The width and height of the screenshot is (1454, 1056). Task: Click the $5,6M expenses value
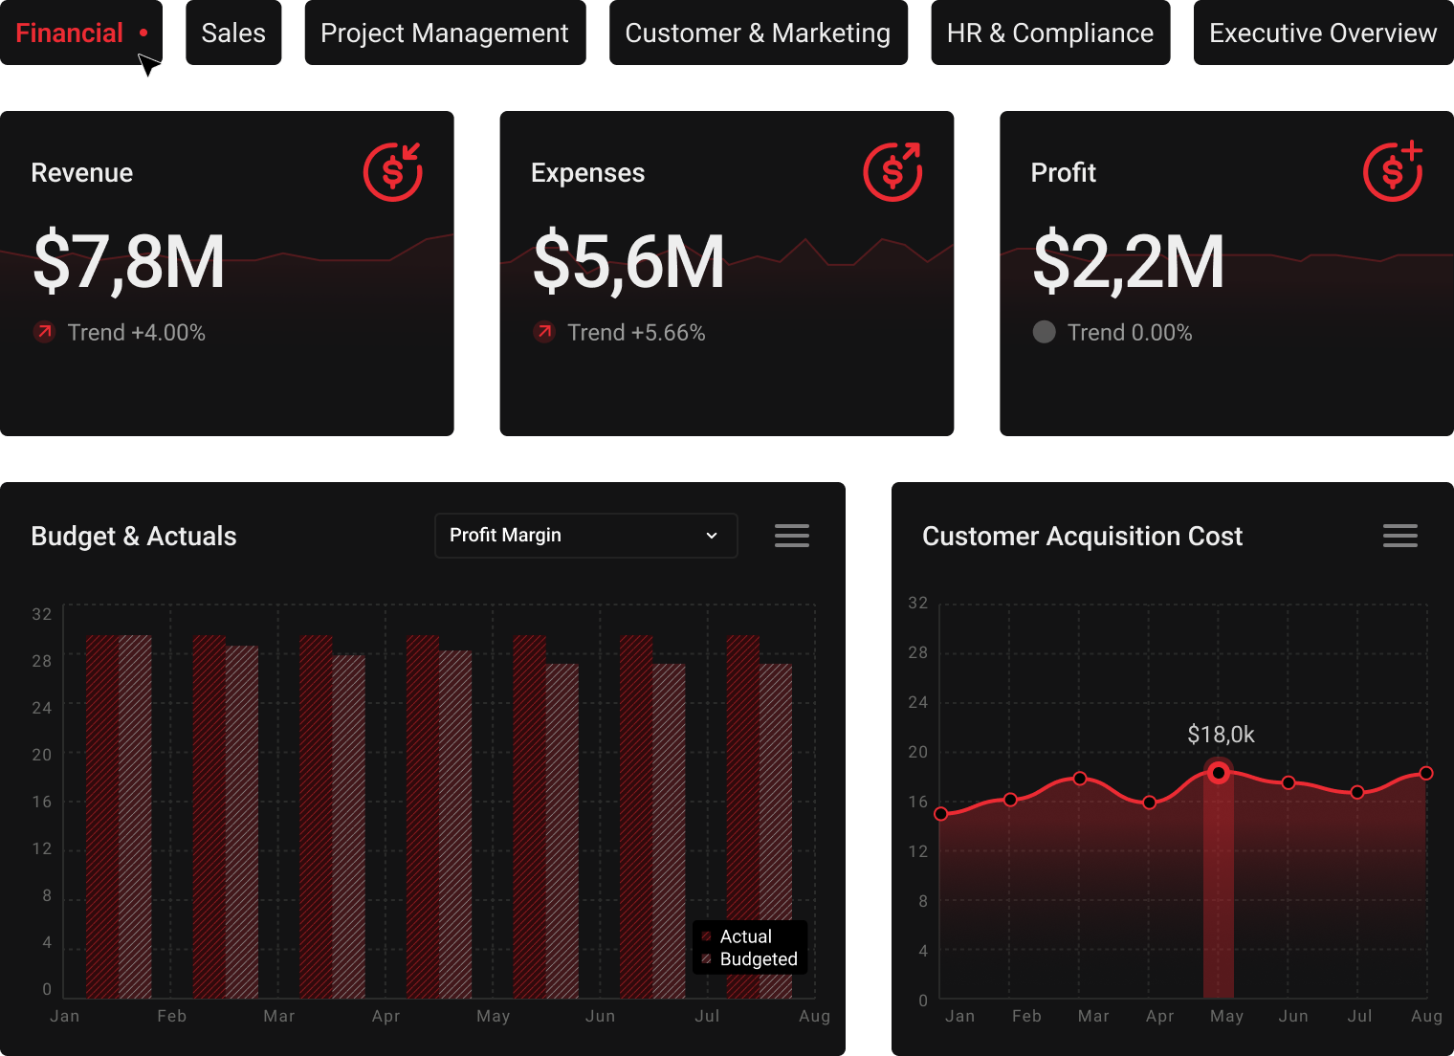pyautogui.click(x=628, y=262)
